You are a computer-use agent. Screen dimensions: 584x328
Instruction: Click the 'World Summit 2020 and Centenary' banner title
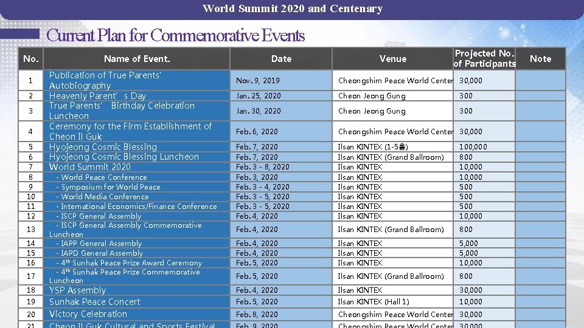click(293, 9)
